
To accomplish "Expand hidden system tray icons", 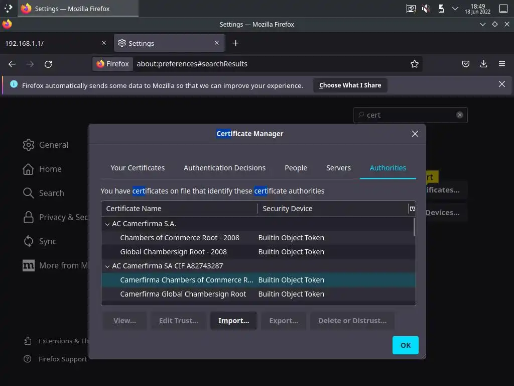I will (455, 9).
